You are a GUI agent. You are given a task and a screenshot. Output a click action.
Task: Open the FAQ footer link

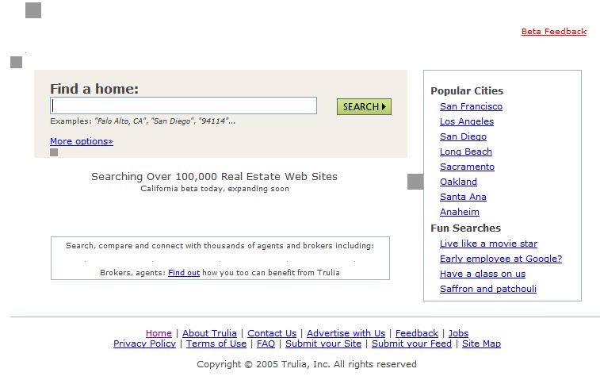pyautogui.click(x=266, y=344)
